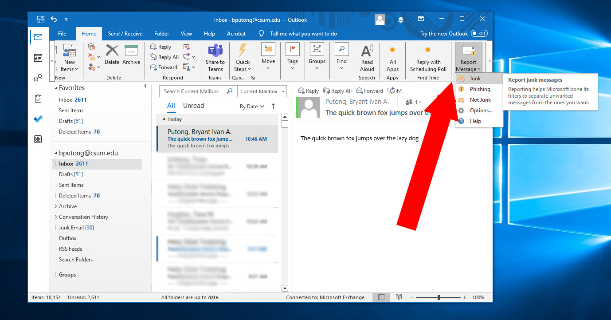Choose Junk in the Report Message menu

[479, 79]
